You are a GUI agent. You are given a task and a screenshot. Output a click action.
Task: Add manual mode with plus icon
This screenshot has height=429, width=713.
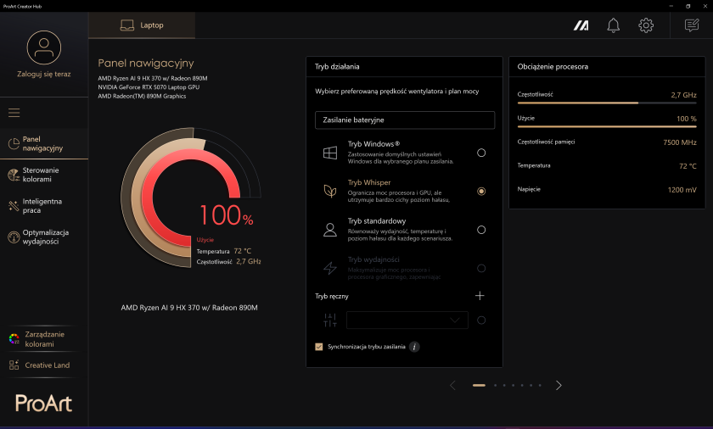click(x=480, y=296)
